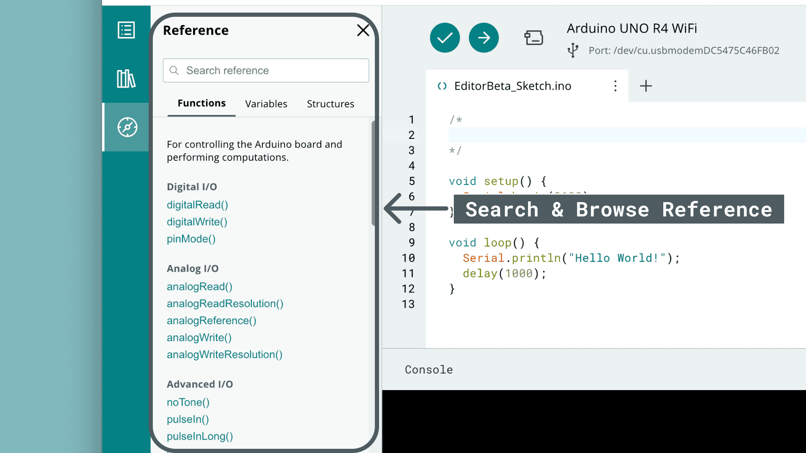Click the Reference compass icon
Image resolution: width=806 pixels, height=453 pixels.
[127, 127]
